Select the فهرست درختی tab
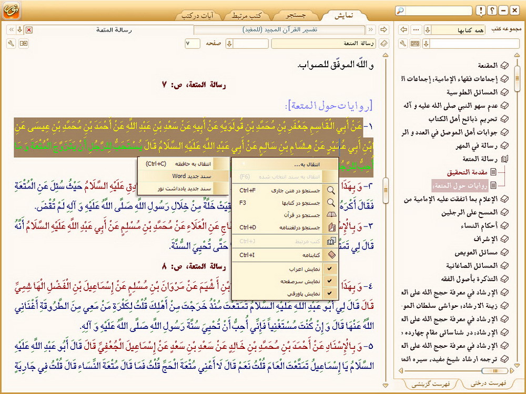The image size is (526, 394). [488, 383]
